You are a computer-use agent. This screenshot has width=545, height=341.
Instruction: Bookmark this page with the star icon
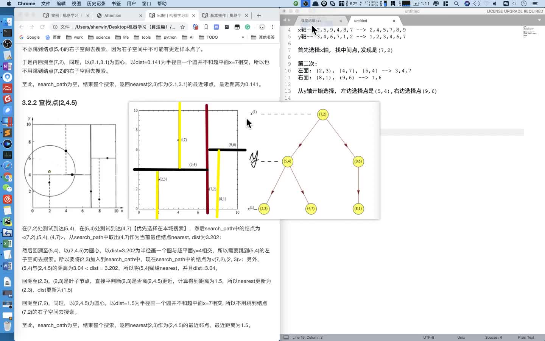(183, 27)
